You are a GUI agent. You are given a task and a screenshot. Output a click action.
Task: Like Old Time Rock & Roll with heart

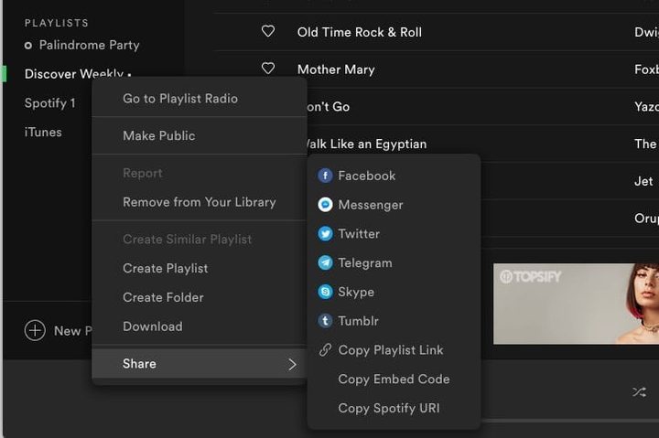(268, 32)
